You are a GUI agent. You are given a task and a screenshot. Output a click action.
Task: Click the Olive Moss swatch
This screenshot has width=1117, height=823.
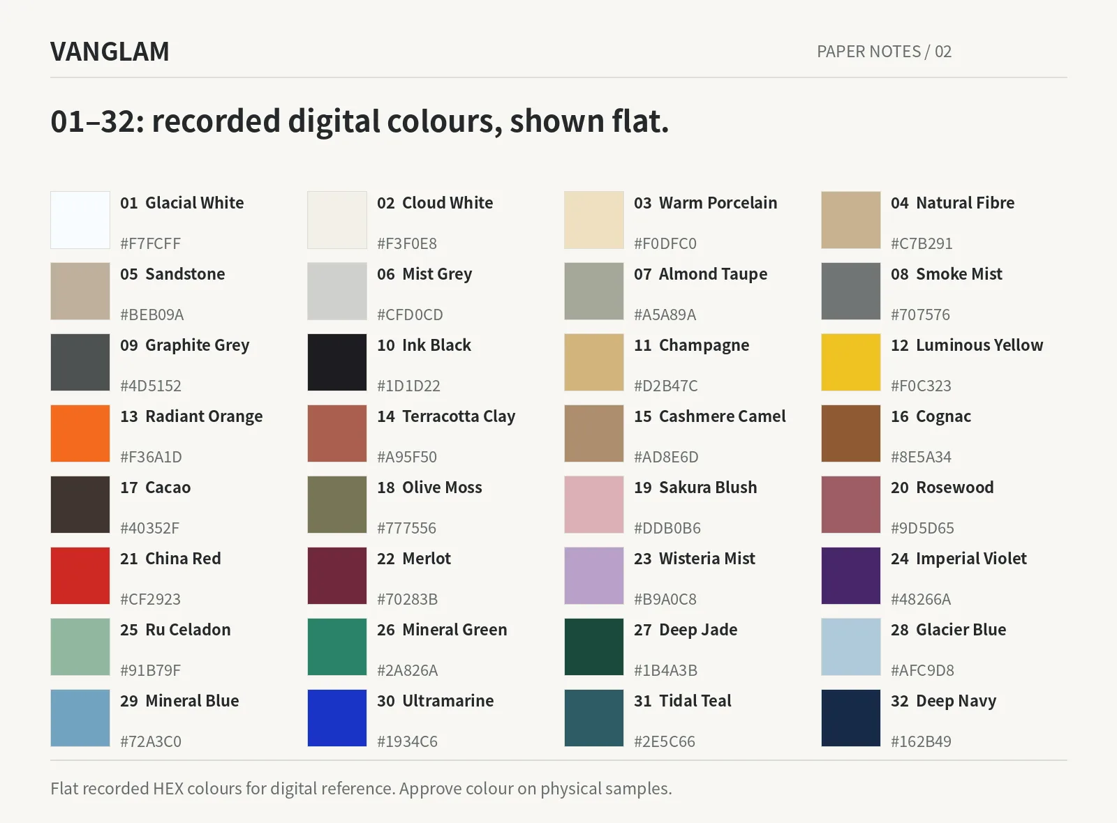pos(337,505)
